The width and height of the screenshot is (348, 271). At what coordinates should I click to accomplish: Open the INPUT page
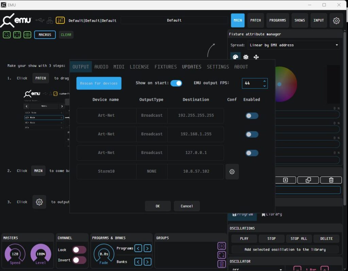coord(318,20)
